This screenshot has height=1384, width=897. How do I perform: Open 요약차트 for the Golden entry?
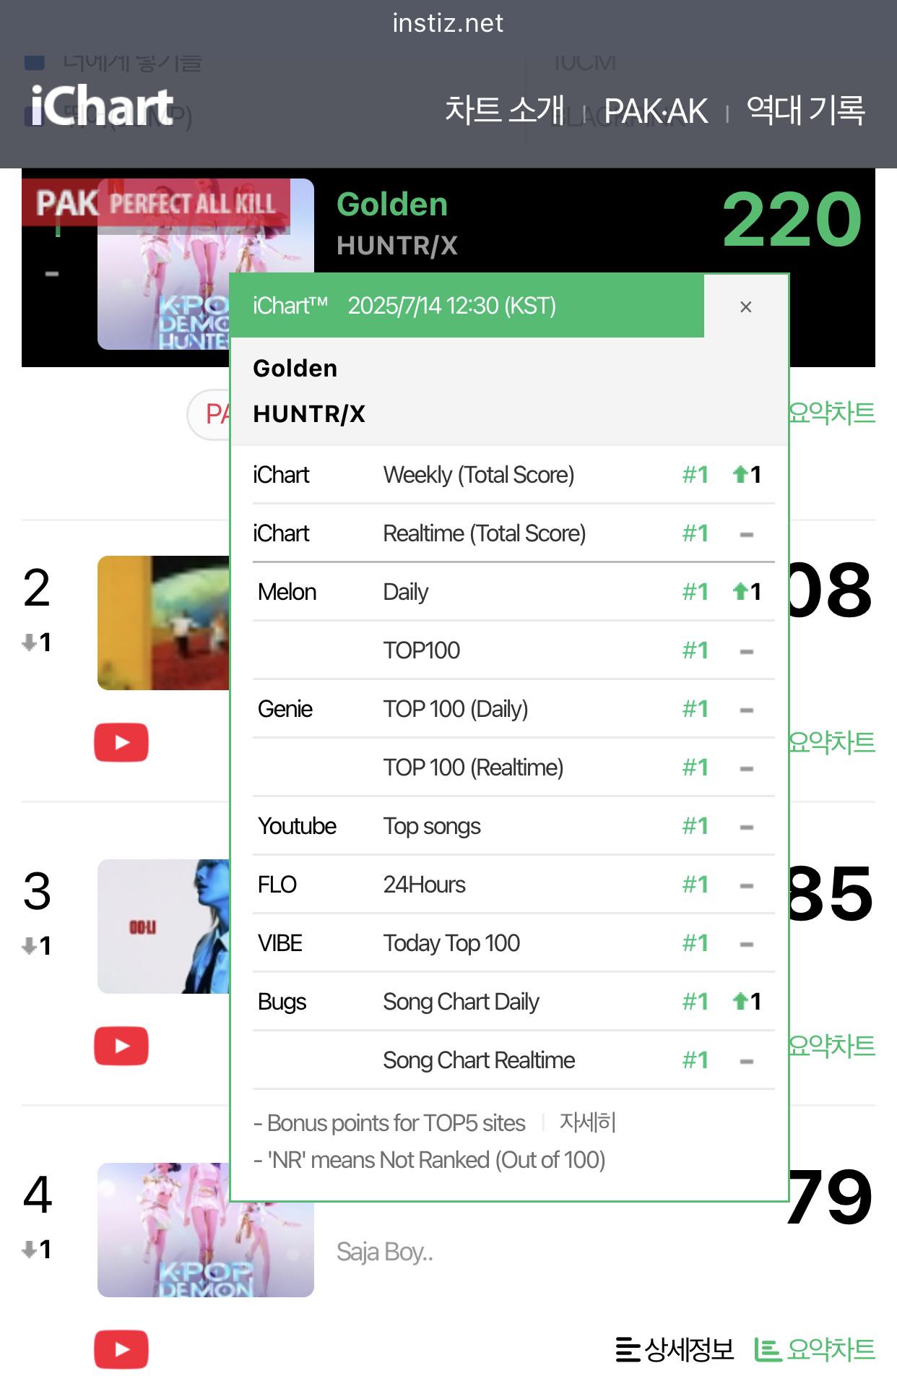coord(832,413)
